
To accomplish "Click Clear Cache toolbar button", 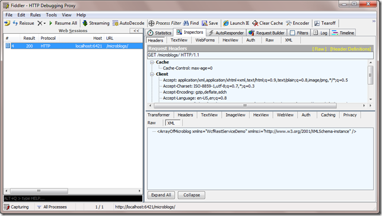I will tap(268, 23).
